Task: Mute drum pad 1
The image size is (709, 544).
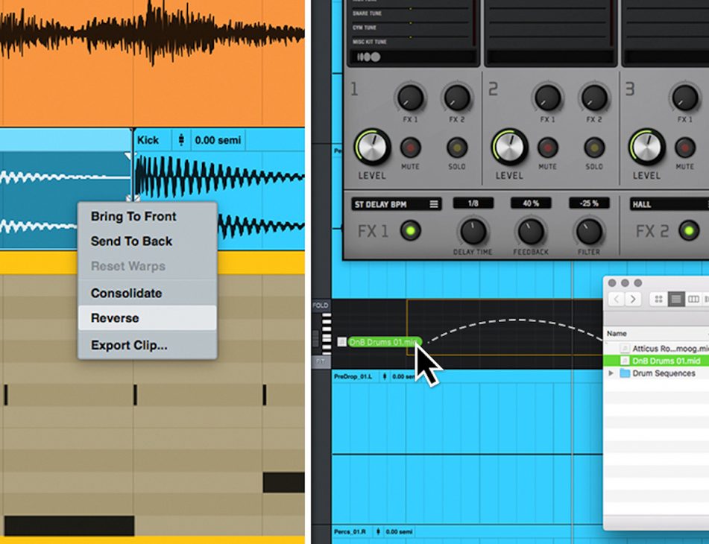Action: pyautogui.click(x=409, y=148)
